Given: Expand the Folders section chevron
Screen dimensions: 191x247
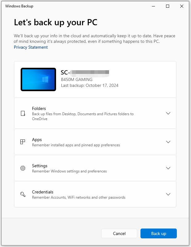Looking at the screenshot, I should click(168, 113).
